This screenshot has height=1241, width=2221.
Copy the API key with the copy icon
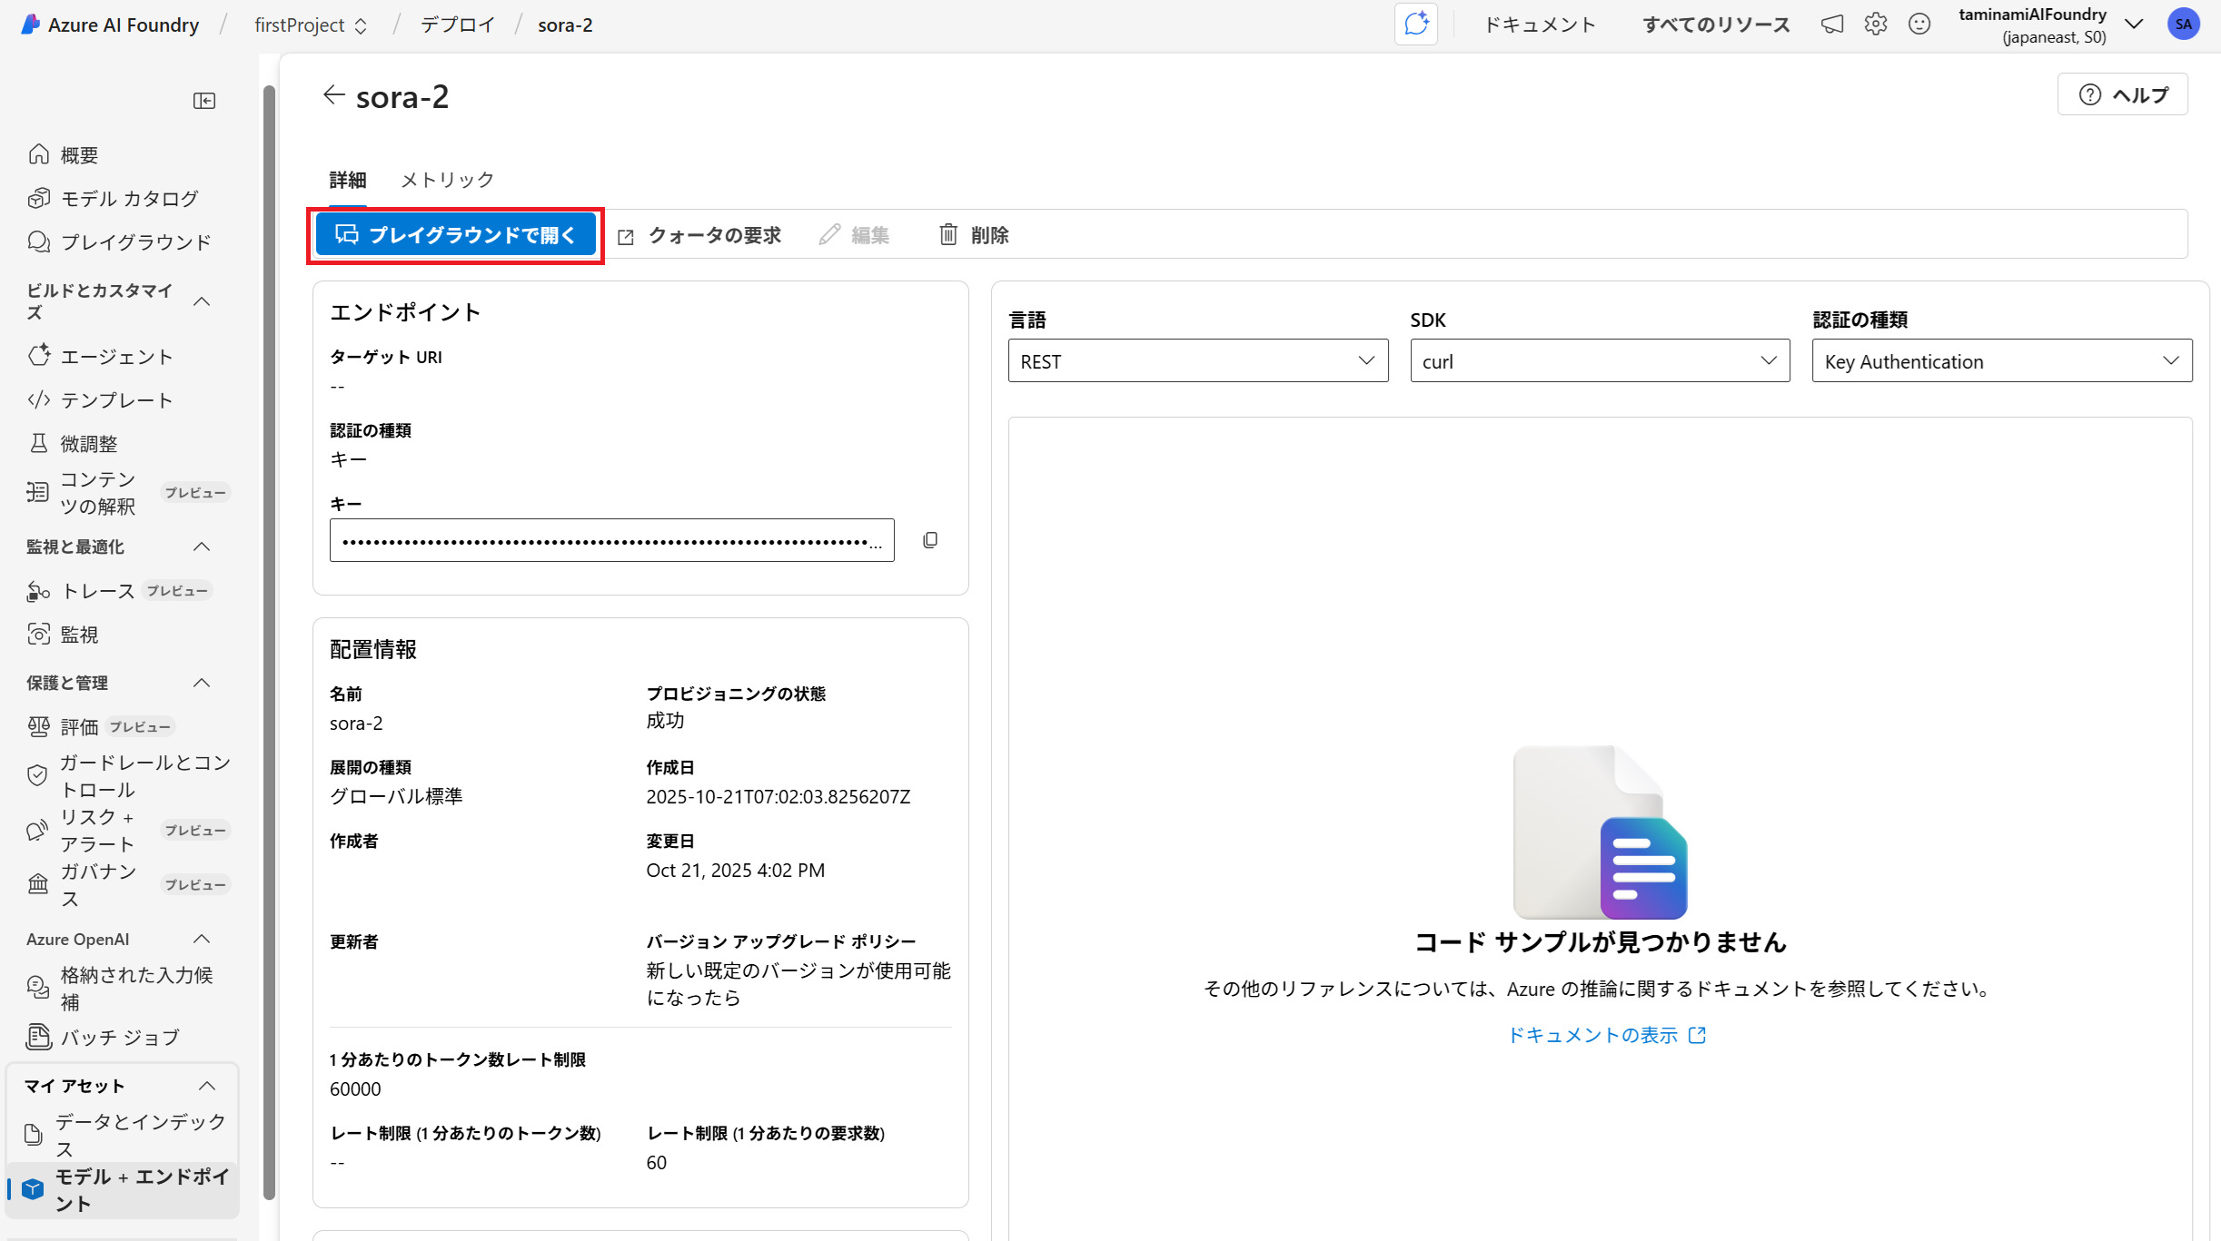(x=930, y=540)
